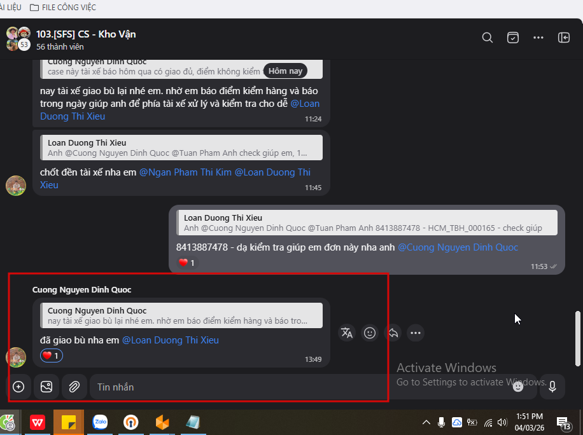The height and width of the screenshot is (435, 583).
Task: Click @Loan Duong Thi Xieu mention in 13:49 message
Action: coord(171,340)
